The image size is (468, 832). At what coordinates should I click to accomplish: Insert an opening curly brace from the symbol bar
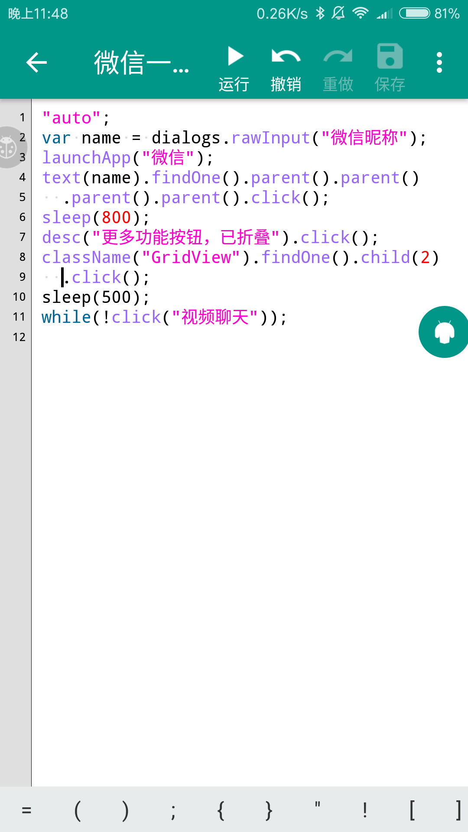pos(221,810)
